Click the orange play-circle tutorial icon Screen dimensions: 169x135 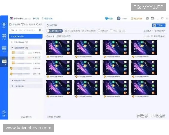click(132, 19)
